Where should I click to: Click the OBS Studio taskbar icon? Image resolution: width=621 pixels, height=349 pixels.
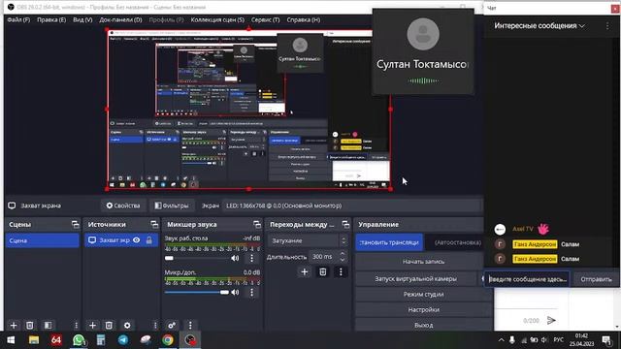click(190, 340)
